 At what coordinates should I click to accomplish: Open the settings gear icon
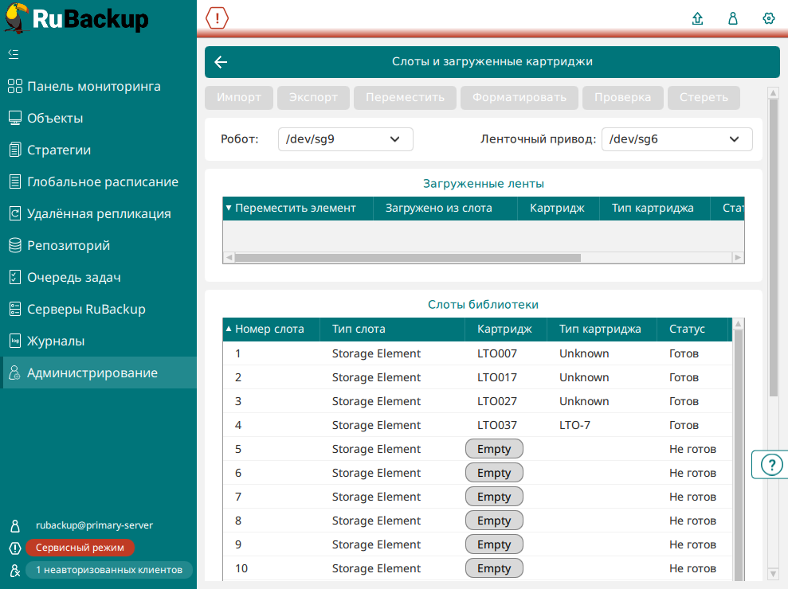pyautogui.click(x=768, y=18)
